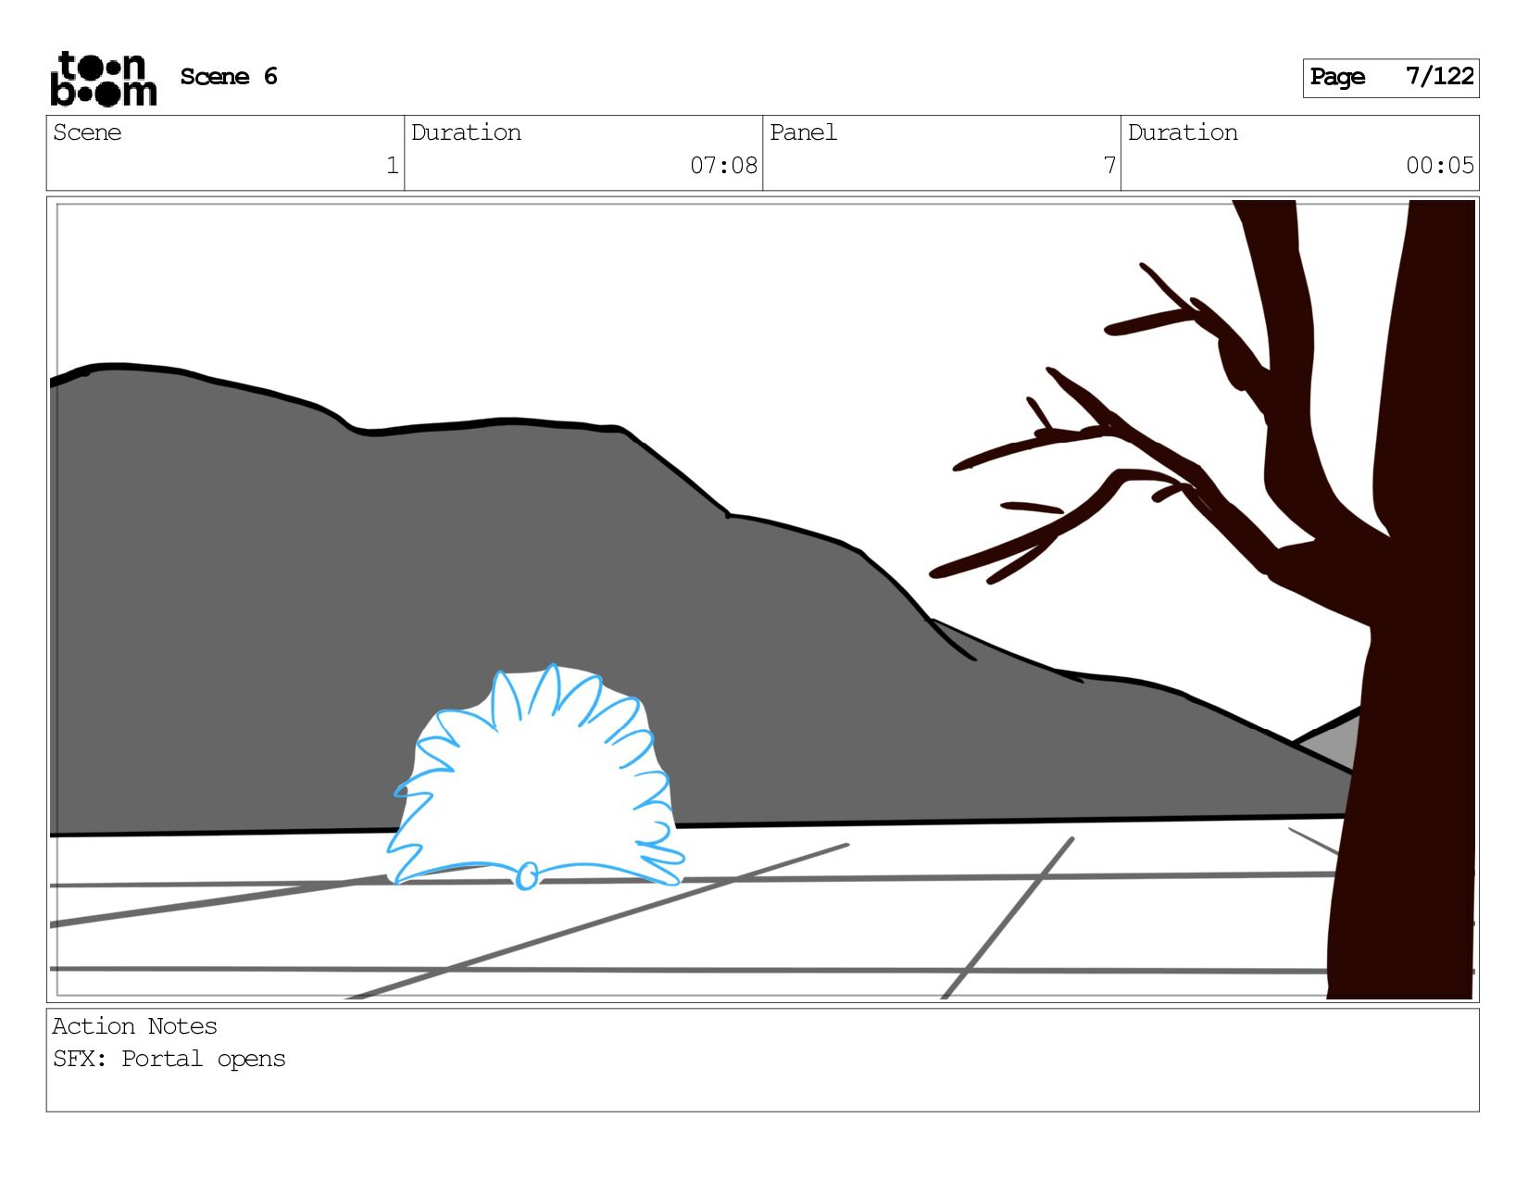Click the scene duration value '07:08'

pos(723,166)
